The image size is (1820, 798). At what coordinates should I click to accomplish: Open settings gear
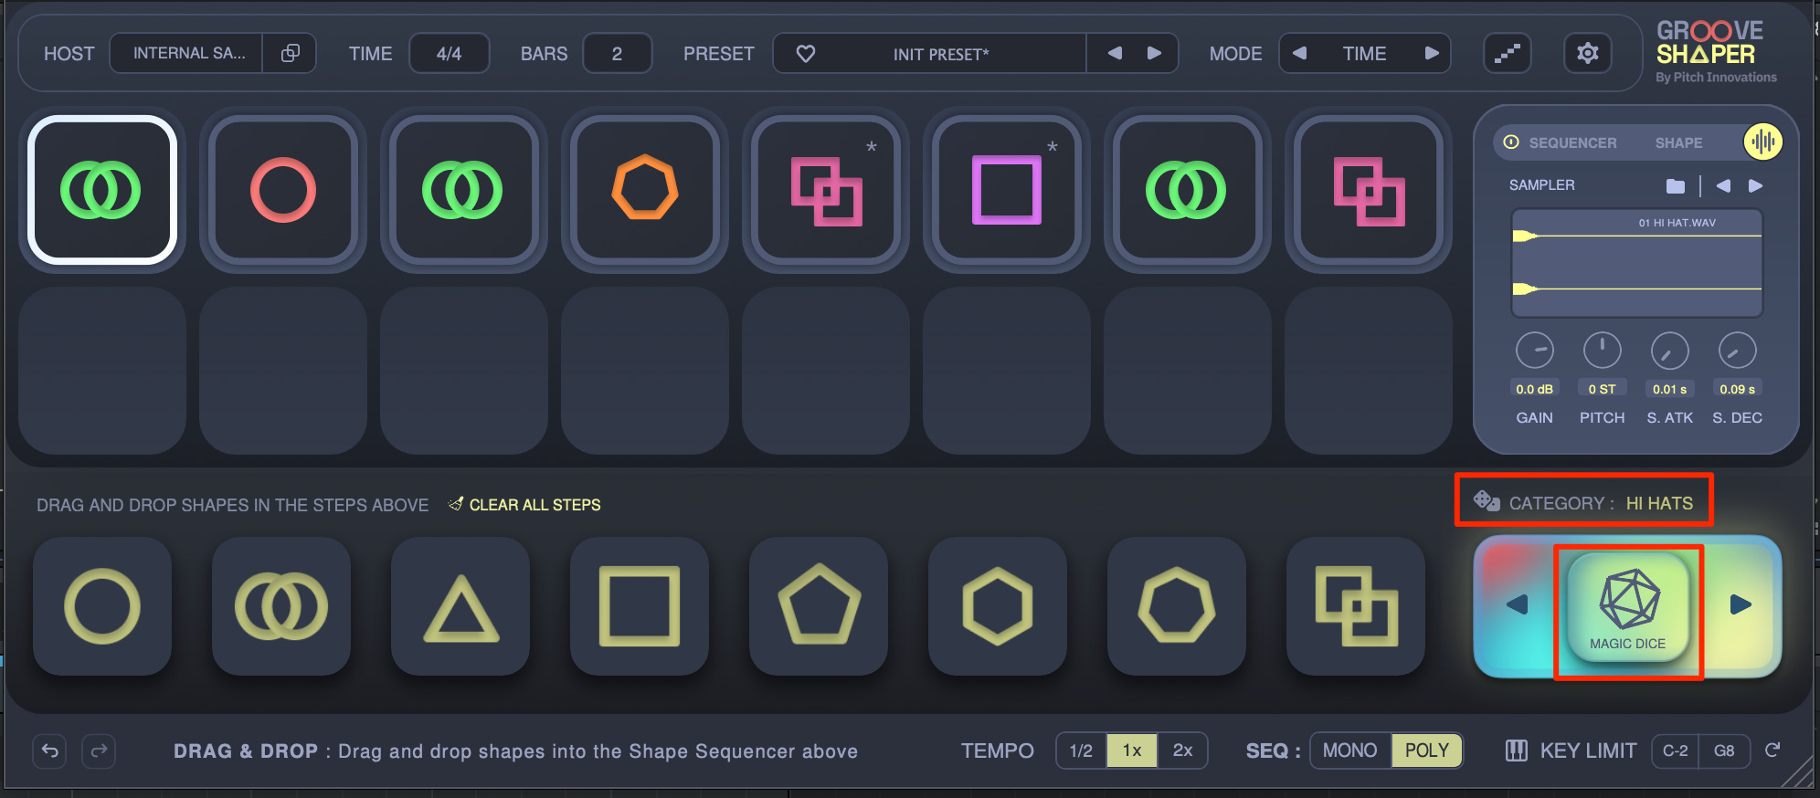[1588, 53]
